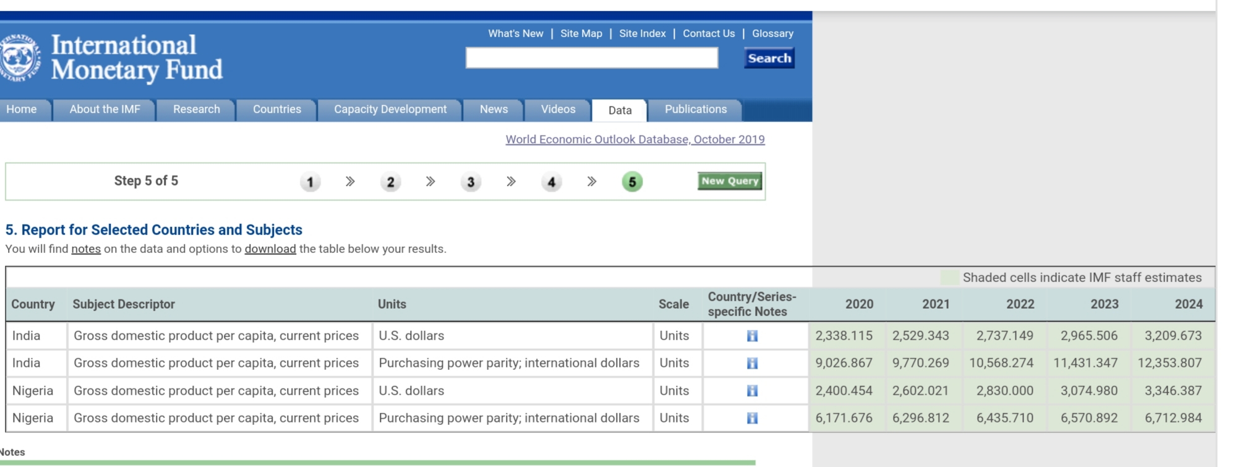The image size is (1235, 467).
Task: Open notes icon for India U.S. dollars row
Action: pyautogui.click(x=752, y=336)
